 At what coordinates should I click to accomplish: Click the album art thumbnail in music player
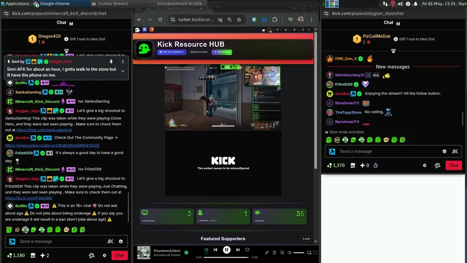pos(143,253)
